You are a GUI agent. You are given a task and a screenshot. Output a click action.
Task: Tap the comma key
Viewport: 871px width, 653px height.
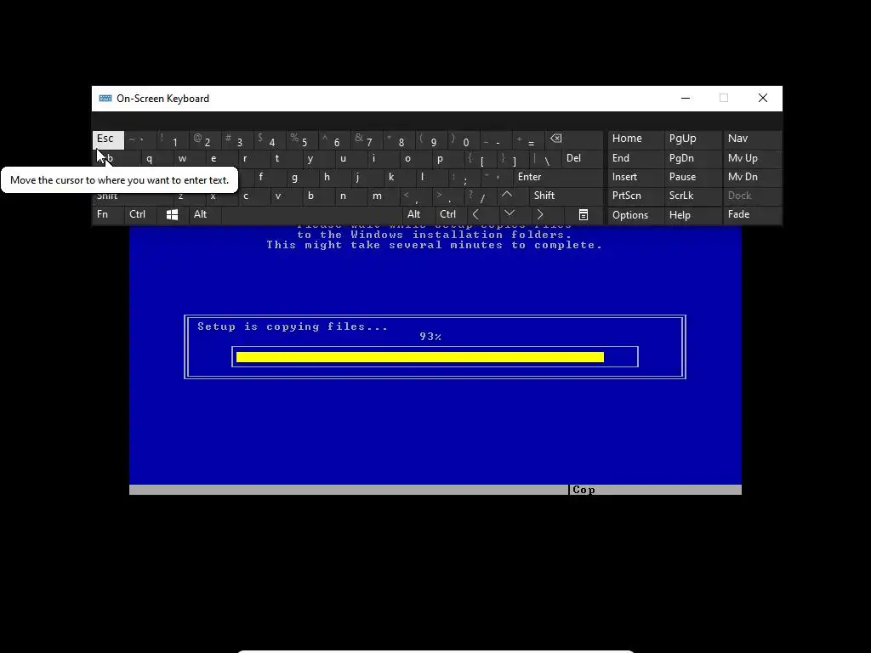tap(415, 196)
